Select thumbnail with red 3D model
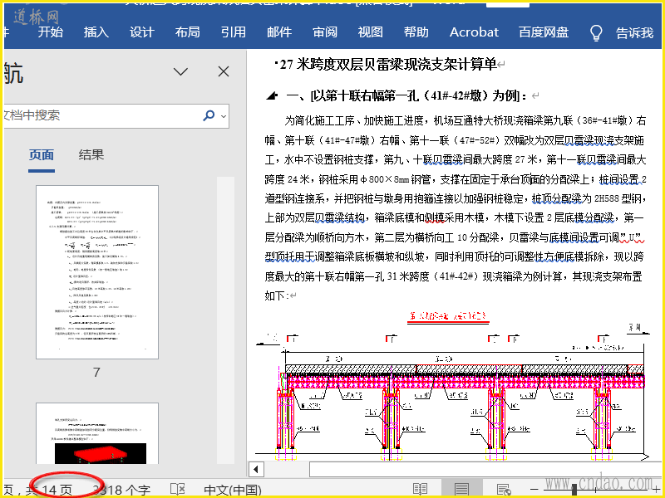 pos(97,433)
